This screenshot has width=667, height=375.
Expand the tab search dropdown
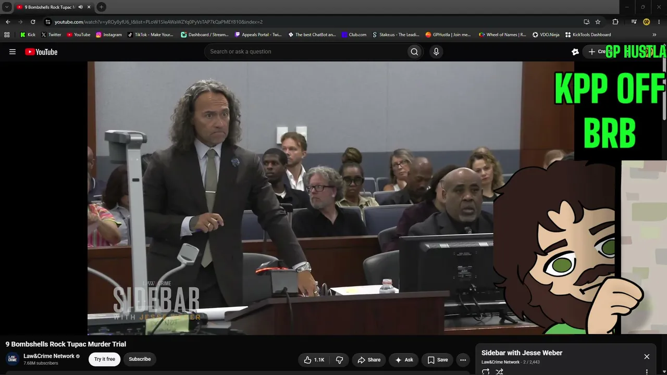(7, 7)
